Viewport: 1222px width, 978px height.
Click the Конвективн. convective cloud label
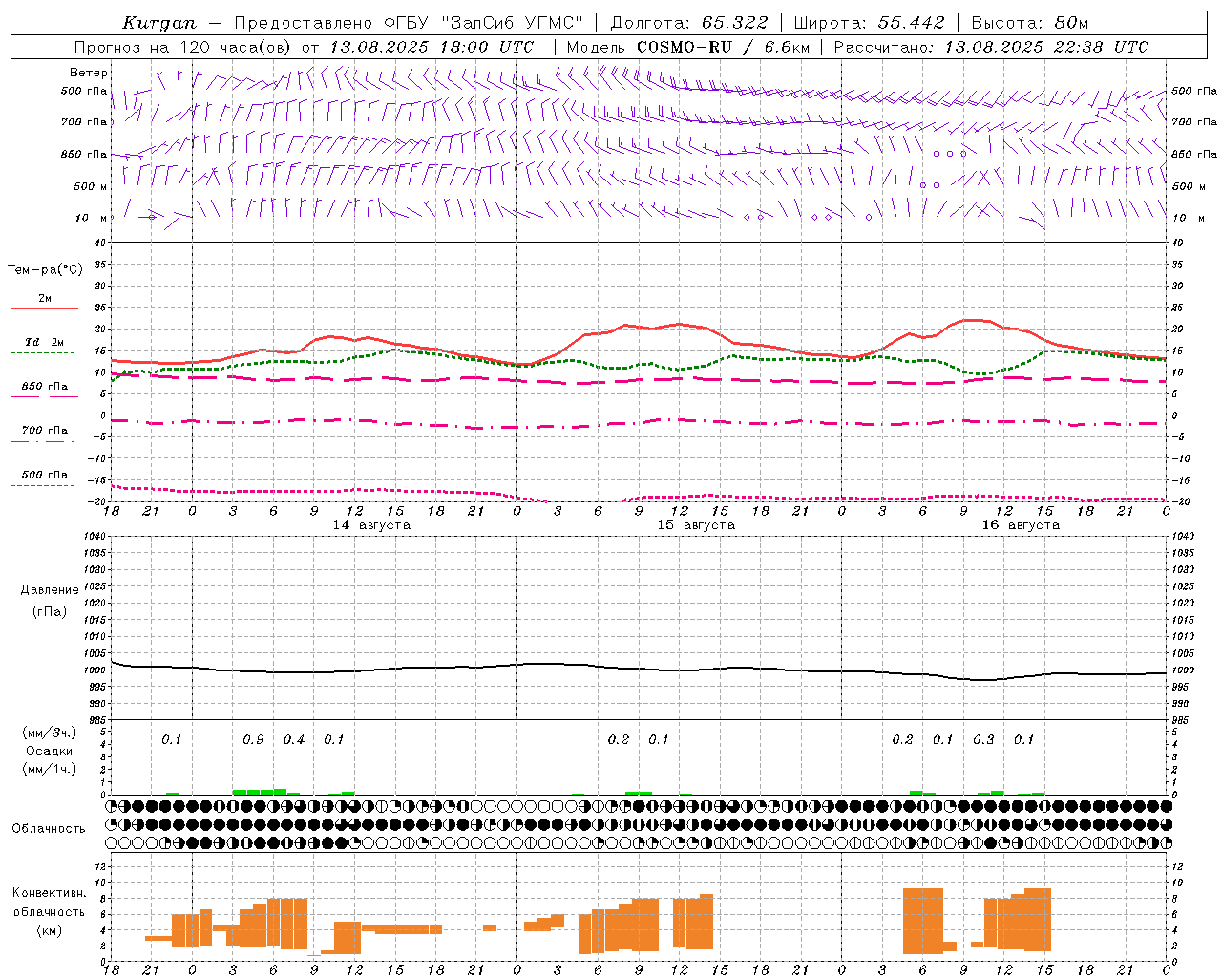[50, 893]
